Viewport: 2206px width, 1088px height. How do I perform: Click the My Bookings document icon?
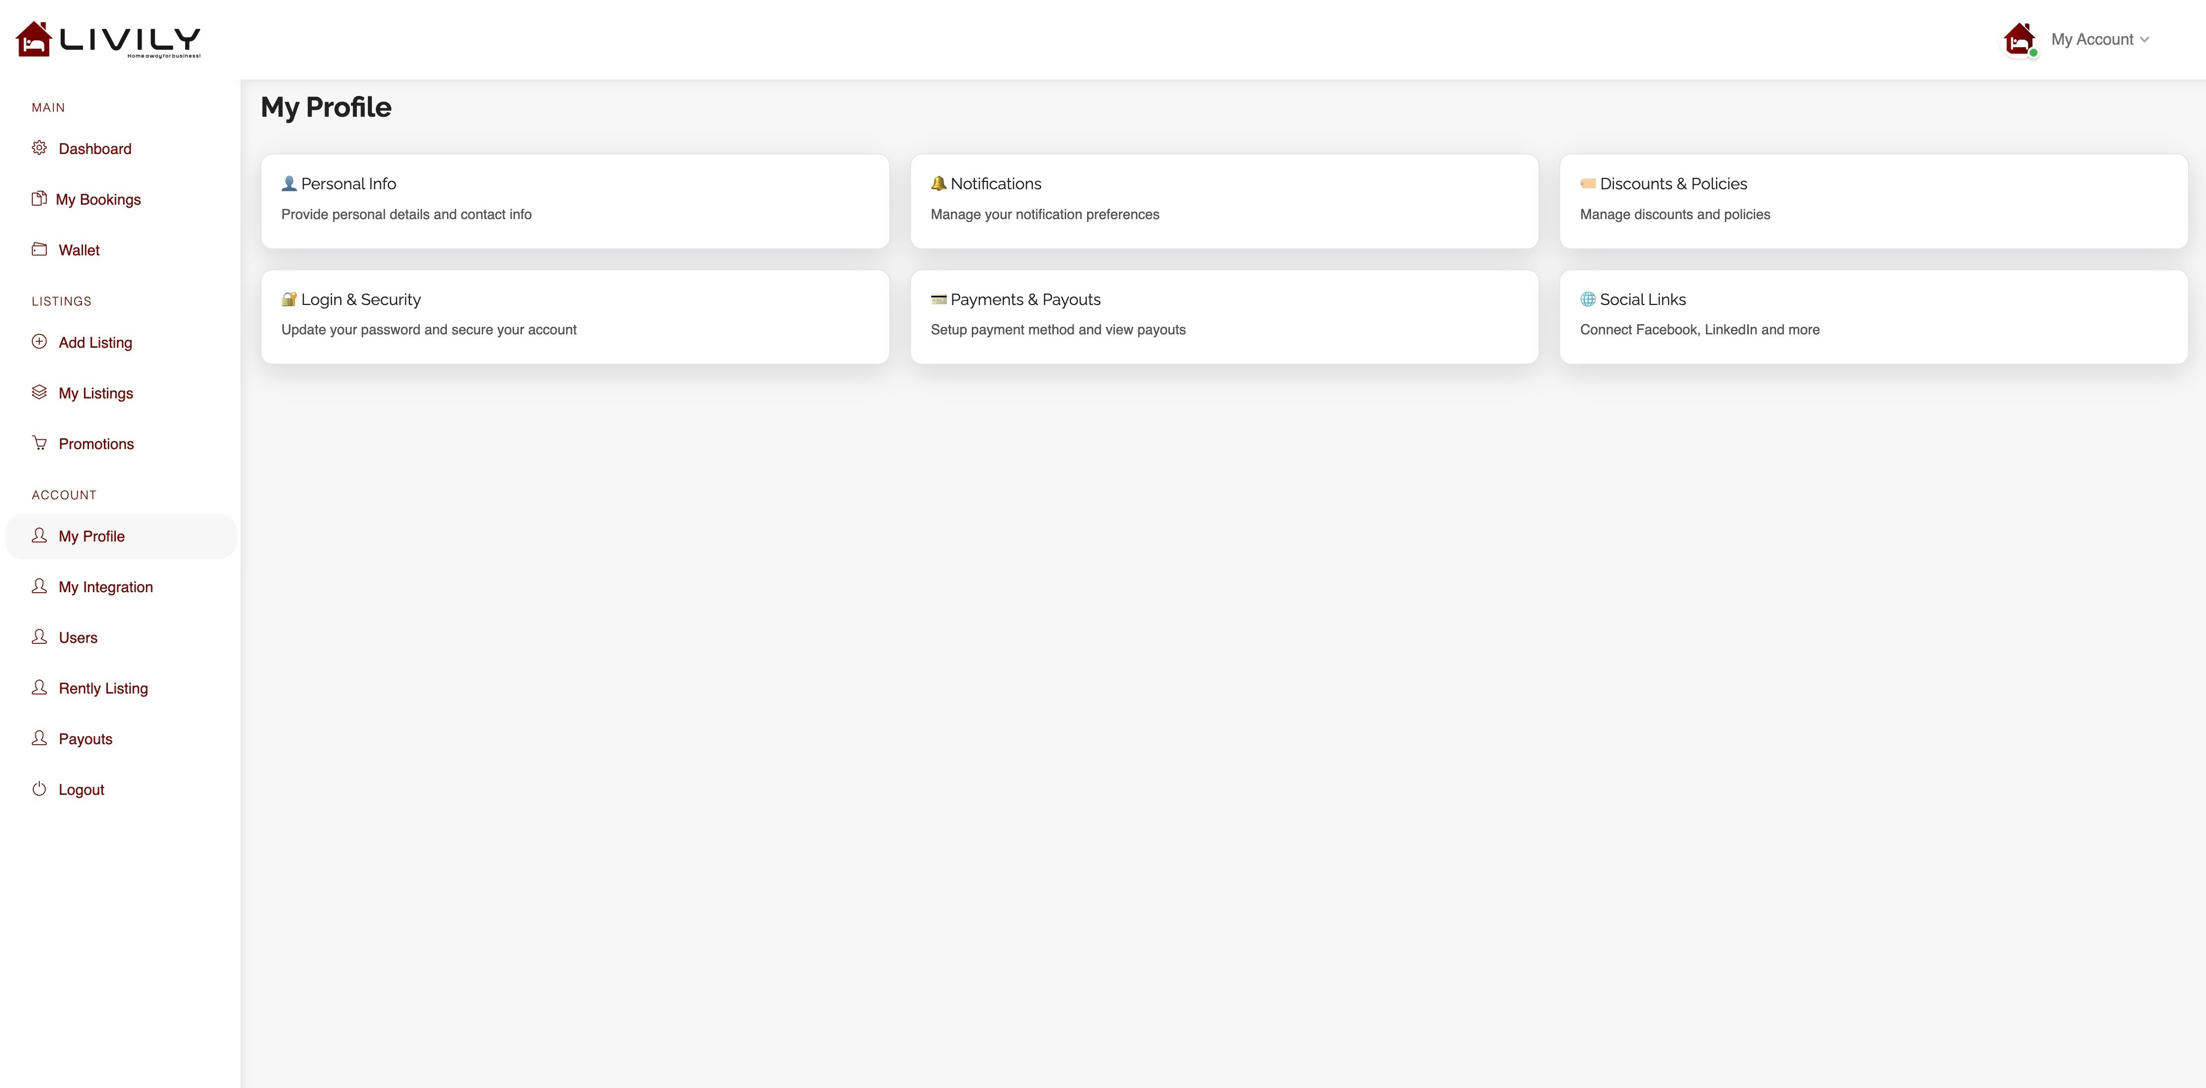point(39,199)
